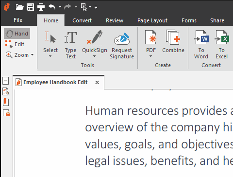Create a new PDF with PDF icon
This screenshot has height=177, width=233.
pyautogui.click(x=150, y=37)
